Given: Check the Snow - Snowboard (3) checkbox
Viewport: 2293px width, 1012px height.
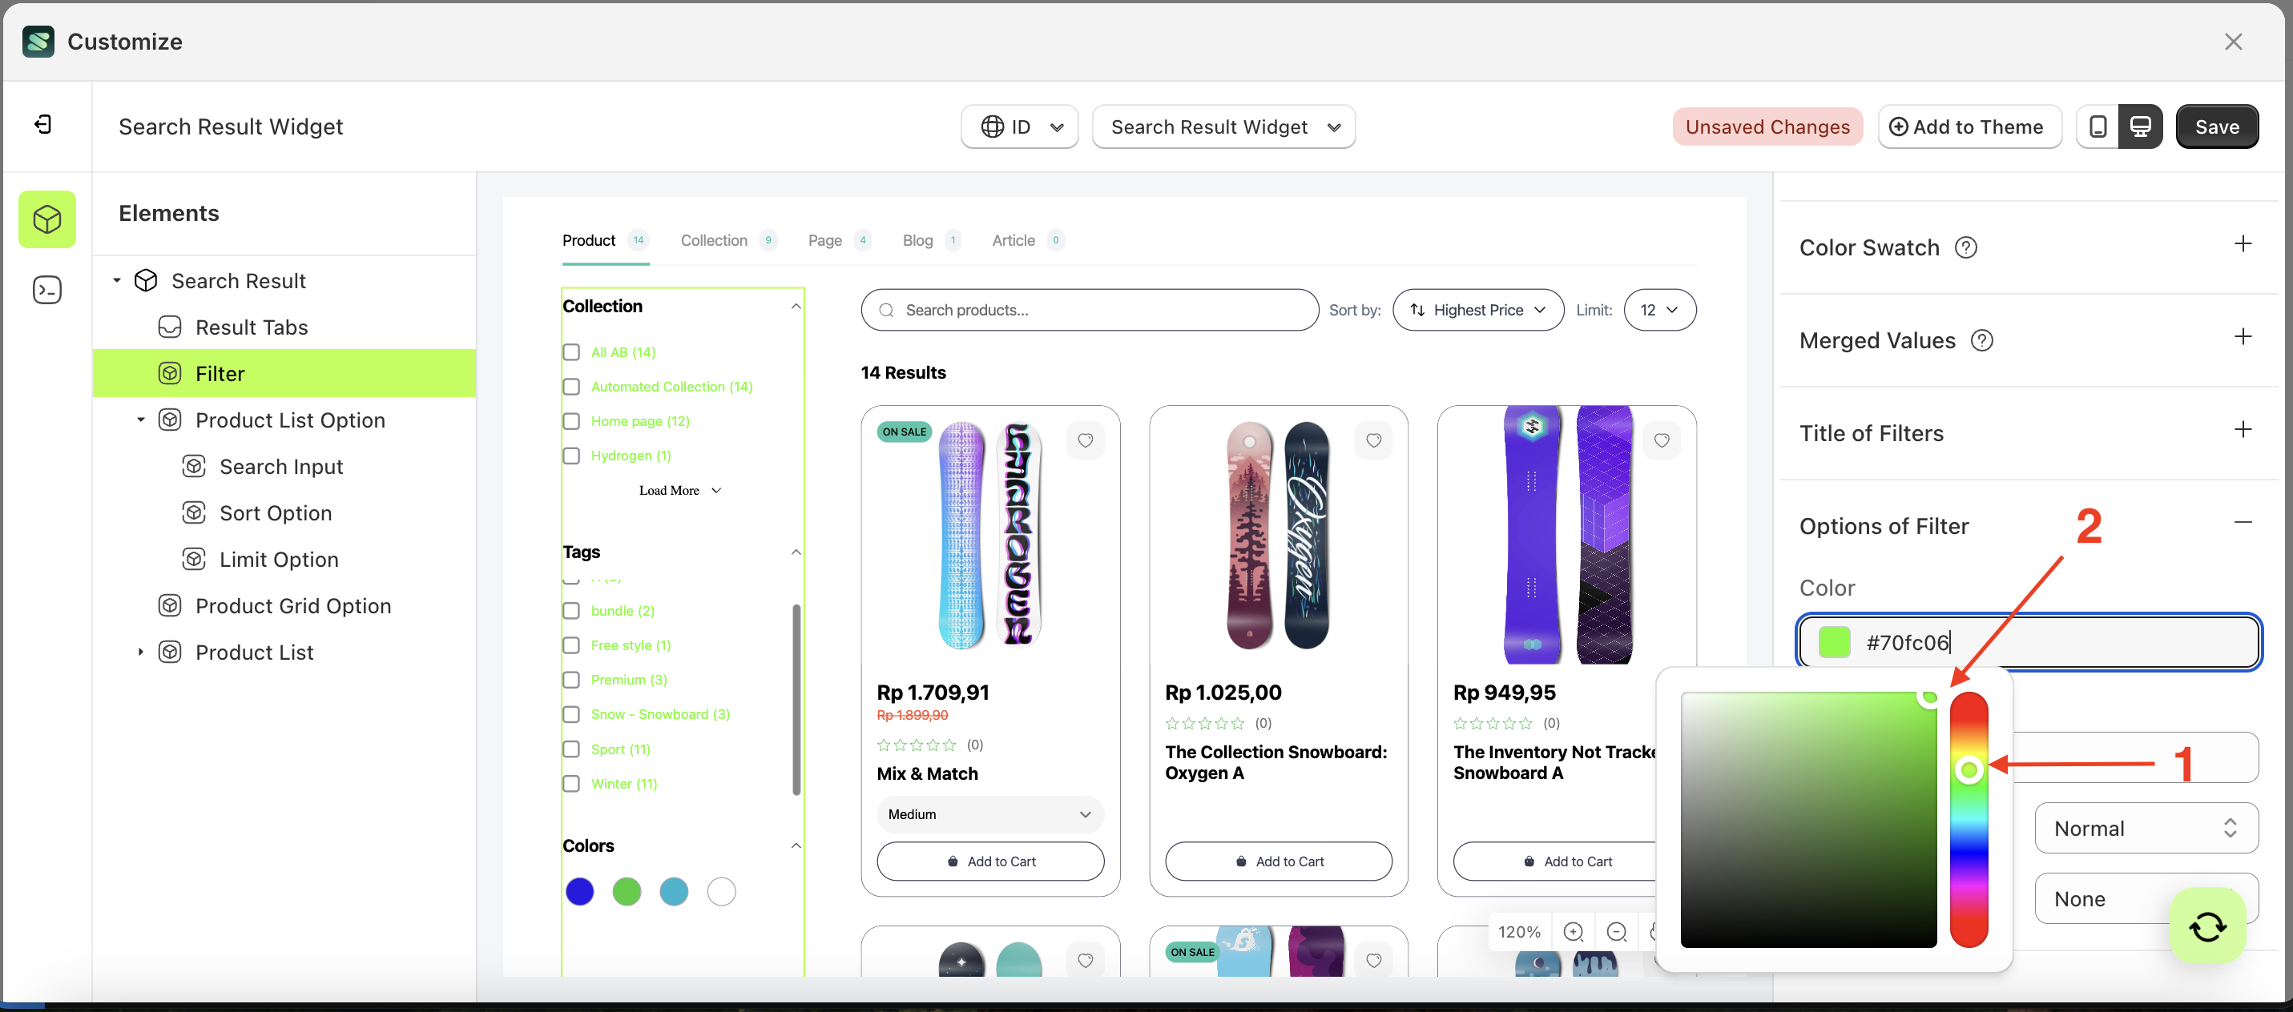Looking at the screenshot, I should [x=571, y=714].
